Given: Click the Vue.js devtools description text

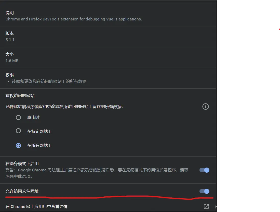Looking at the screenshot, I should click(x=74, y=19).
